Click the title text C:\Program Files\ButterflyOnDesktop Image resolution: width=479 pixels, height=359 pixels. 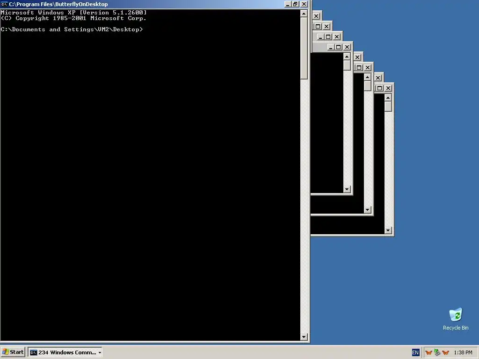click(x=58, y=4)
